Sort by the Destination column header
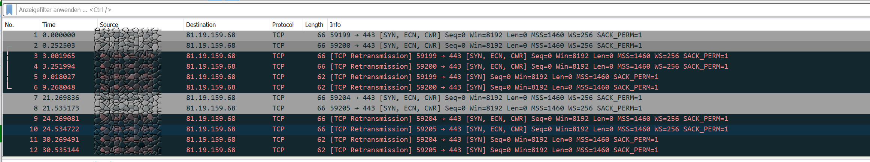 tap(201, 25)
